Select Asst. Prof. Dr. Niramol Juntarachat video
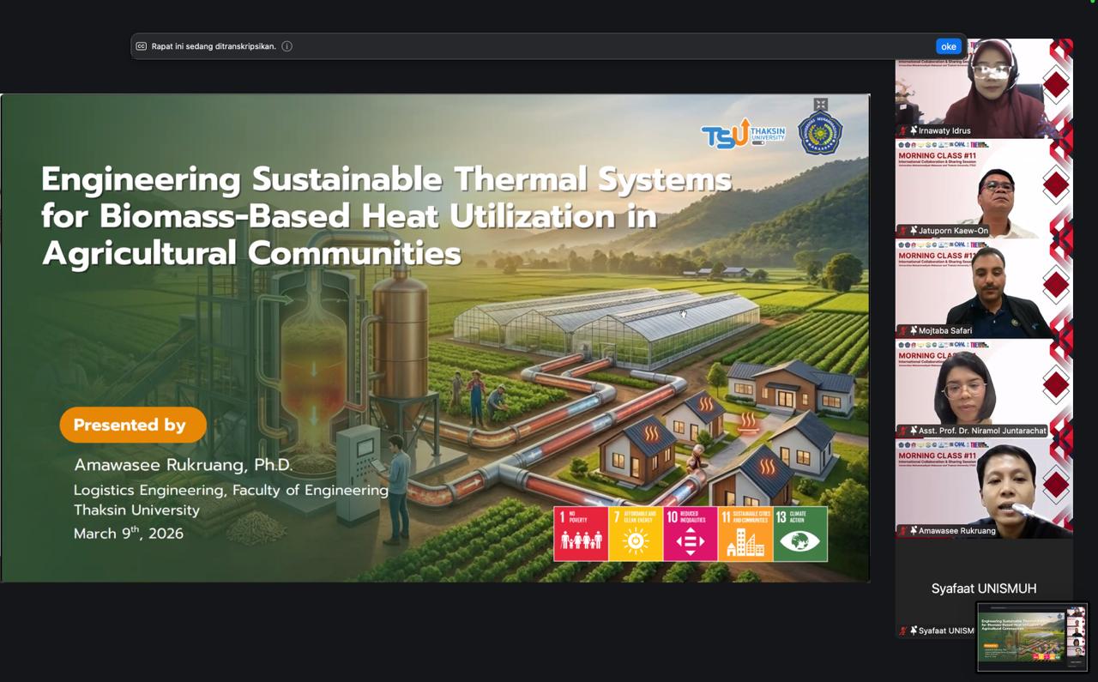Screen dimensions: 1098x682 coord(983,384)
